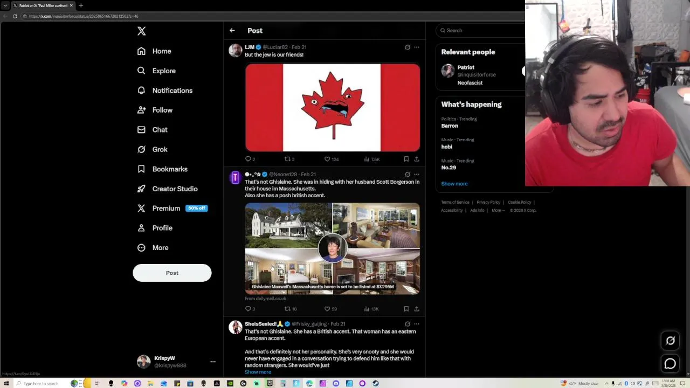690x388 pixels.
Task: Open more options on Neone128 post
Action: click(417, 174)
